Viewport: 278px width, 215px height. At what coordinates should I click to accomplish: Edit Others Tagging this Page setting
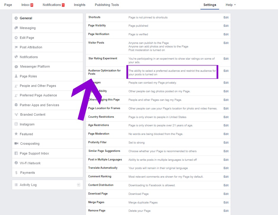226,100
